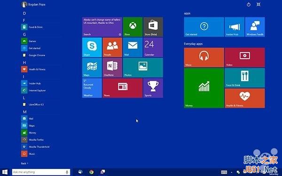Open the Windows Feedback tile
This screenshot has height=176, width=282.
click(255, 27)
